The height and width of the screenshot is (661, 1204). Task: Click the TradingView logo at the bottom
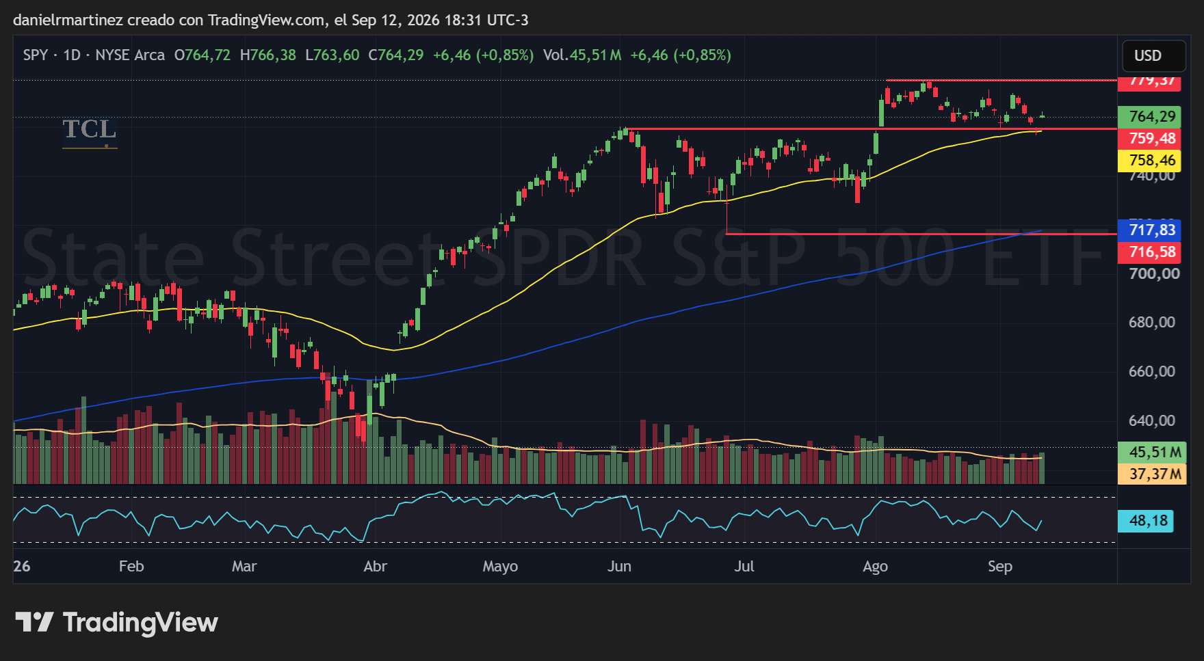pyautogui.click(x=116, y=622)
